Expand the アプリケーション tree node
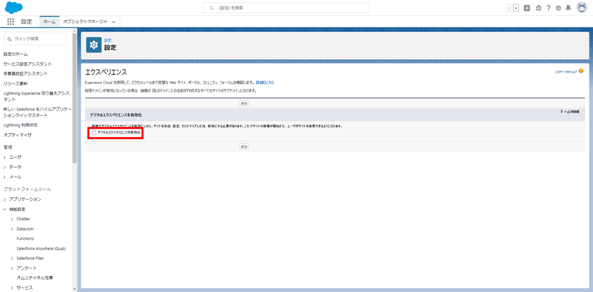The image size is (593, 292). coord(5,199)
